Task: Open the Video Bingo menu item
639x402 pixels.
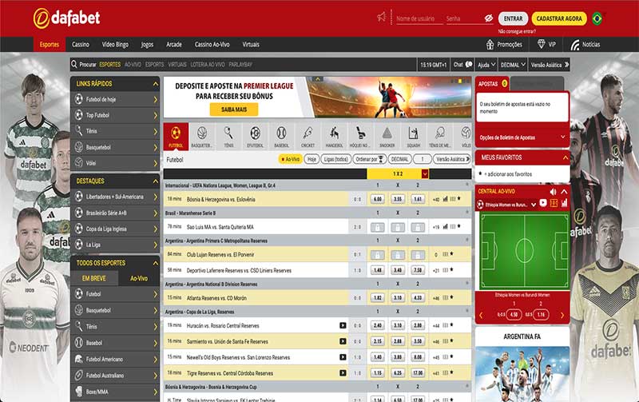Action: click(115, 45)
